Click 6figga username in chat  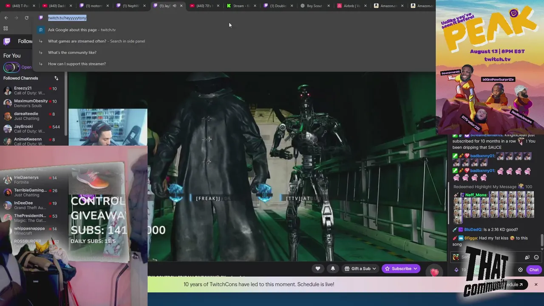pyautogui.click(x=470, y=238)
